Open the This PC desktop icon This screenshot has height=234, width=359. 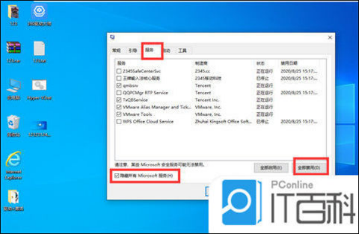pos(14,89)
